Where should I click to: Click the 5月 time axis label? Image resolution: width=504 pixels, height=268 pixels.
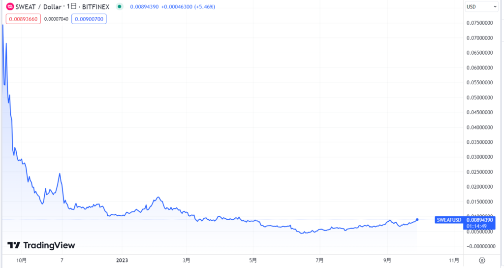(x=252, y=260)
